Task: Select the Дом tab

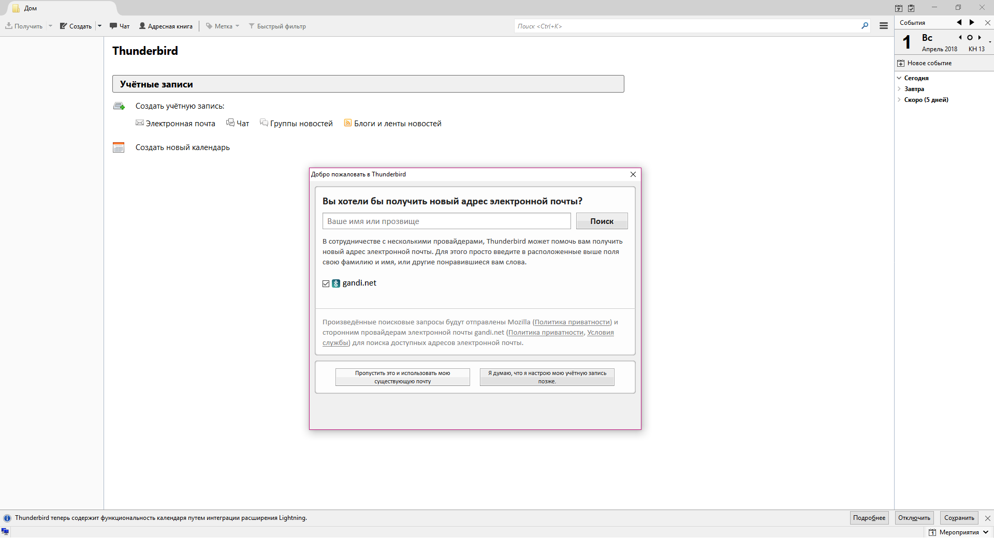Action: tap(62, 8)
